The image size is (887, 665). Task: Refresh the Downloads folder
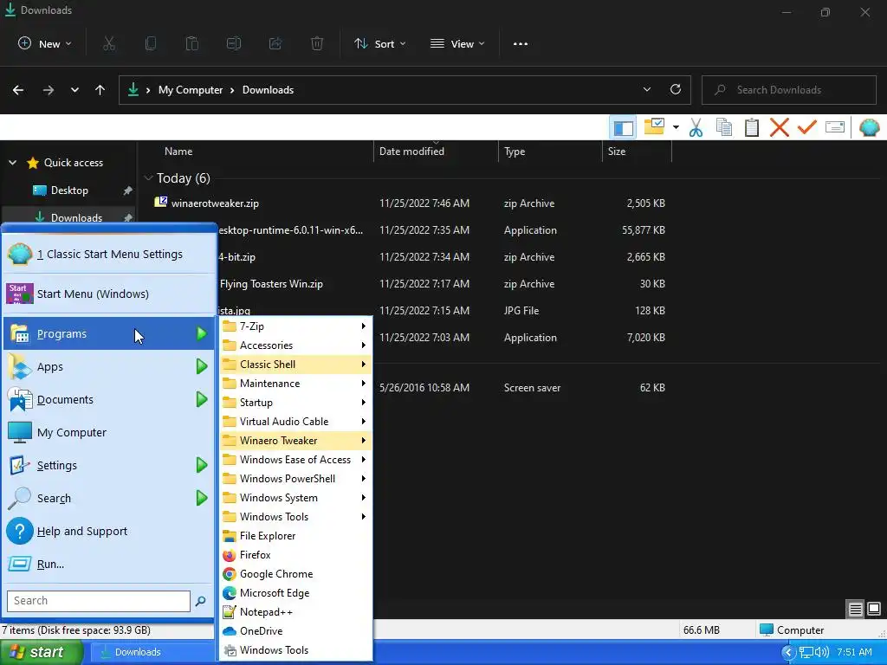[676, 90]
